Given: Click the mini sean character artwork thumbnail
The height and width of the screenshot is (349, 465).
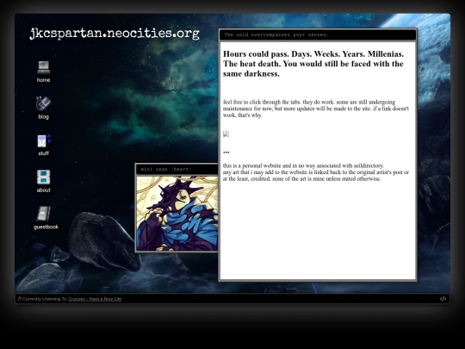Looking at the screenshot, I should 177,214.
